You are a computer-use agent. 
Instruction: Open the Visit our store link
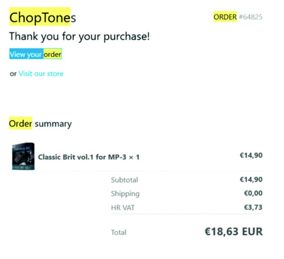click(41, 74)
